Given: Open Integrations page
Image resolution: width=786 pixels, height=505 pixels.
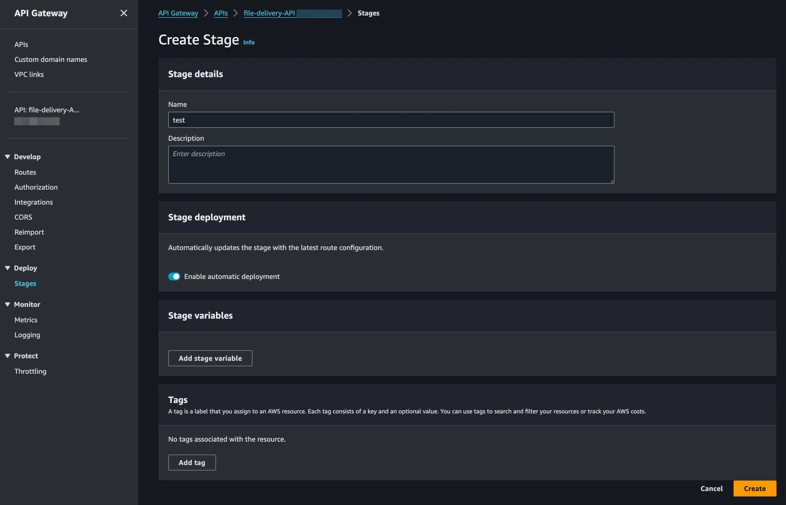Looking at the screenshot, I should pos(34,202).
